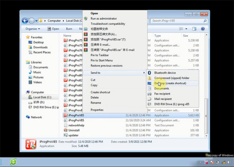
Task: Sort by the Type column header
Action: [x=158, y=36]
